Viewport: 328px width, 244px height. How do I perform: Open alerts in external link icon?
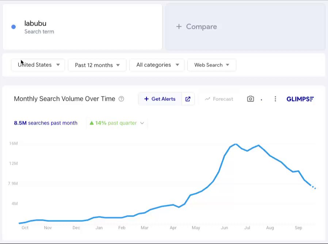tap(188, 99)
